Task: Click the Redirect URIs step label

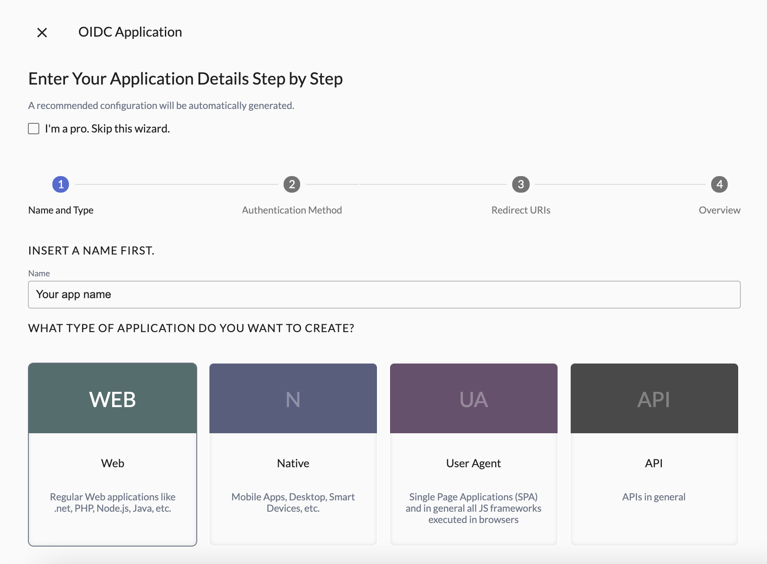Action: coord(520,210)
